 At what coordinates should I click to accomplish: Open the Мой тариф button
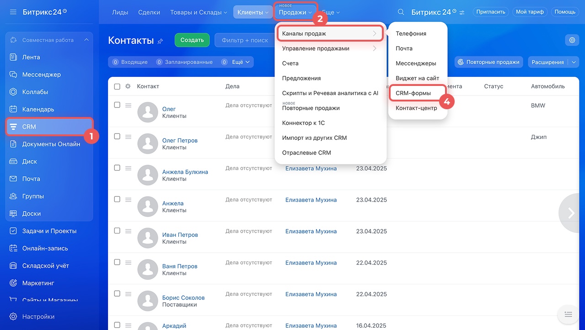[530, 12]
